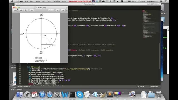Screen dimensions: 178x100
Task: Click the Rotate button in Preview
Action: 58,11
